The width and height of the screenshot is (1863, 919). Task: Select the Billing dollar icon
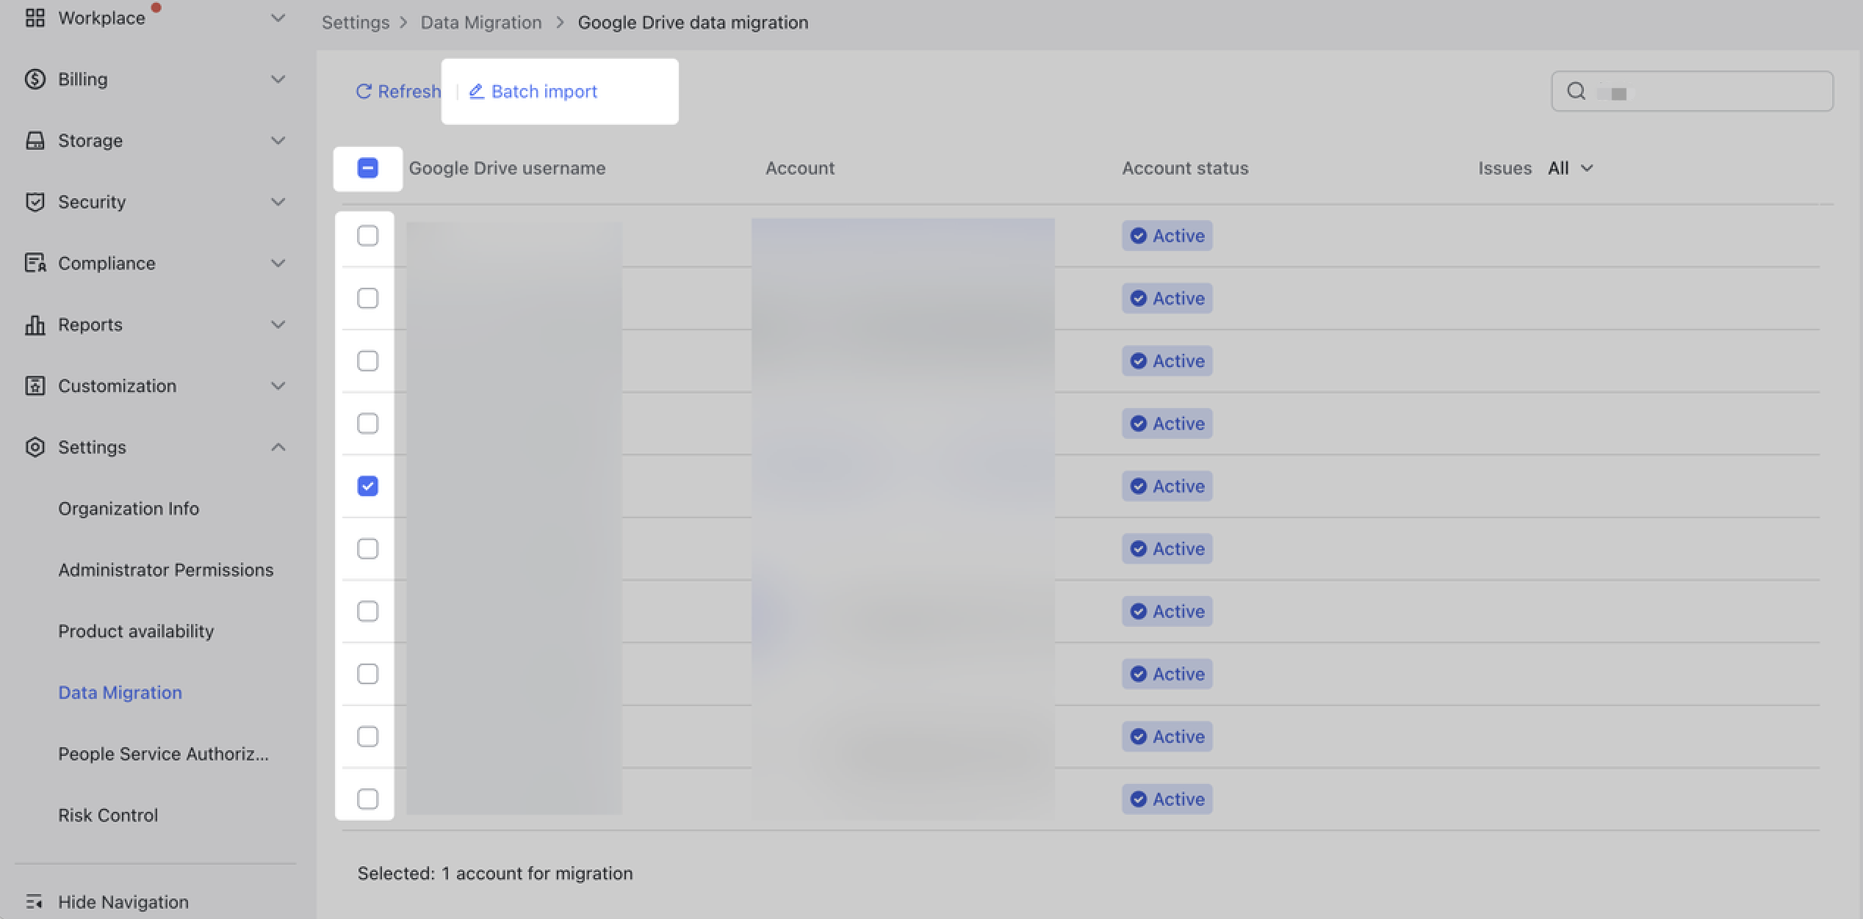pos(35,79)
